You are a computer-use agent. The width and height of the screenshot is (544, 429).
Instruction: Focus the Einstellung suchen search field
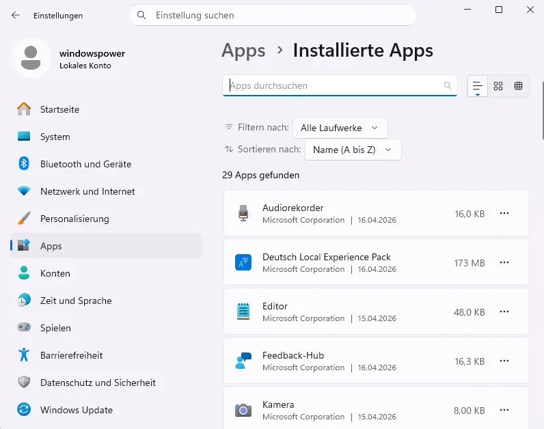[273, 15]
